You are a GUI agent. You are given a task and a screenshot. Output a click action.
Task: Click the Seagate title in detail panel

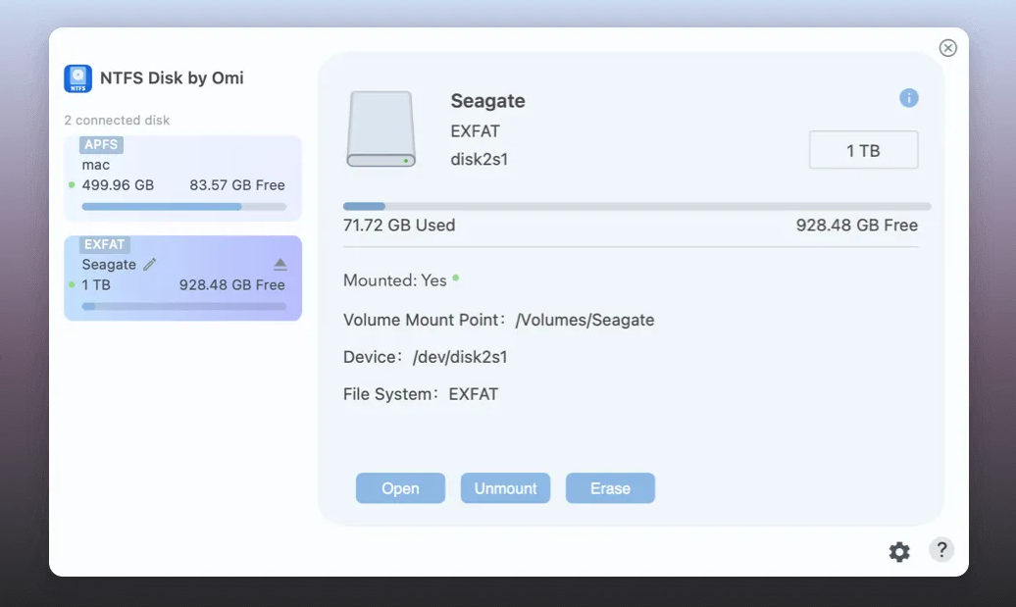coord(488,101)
